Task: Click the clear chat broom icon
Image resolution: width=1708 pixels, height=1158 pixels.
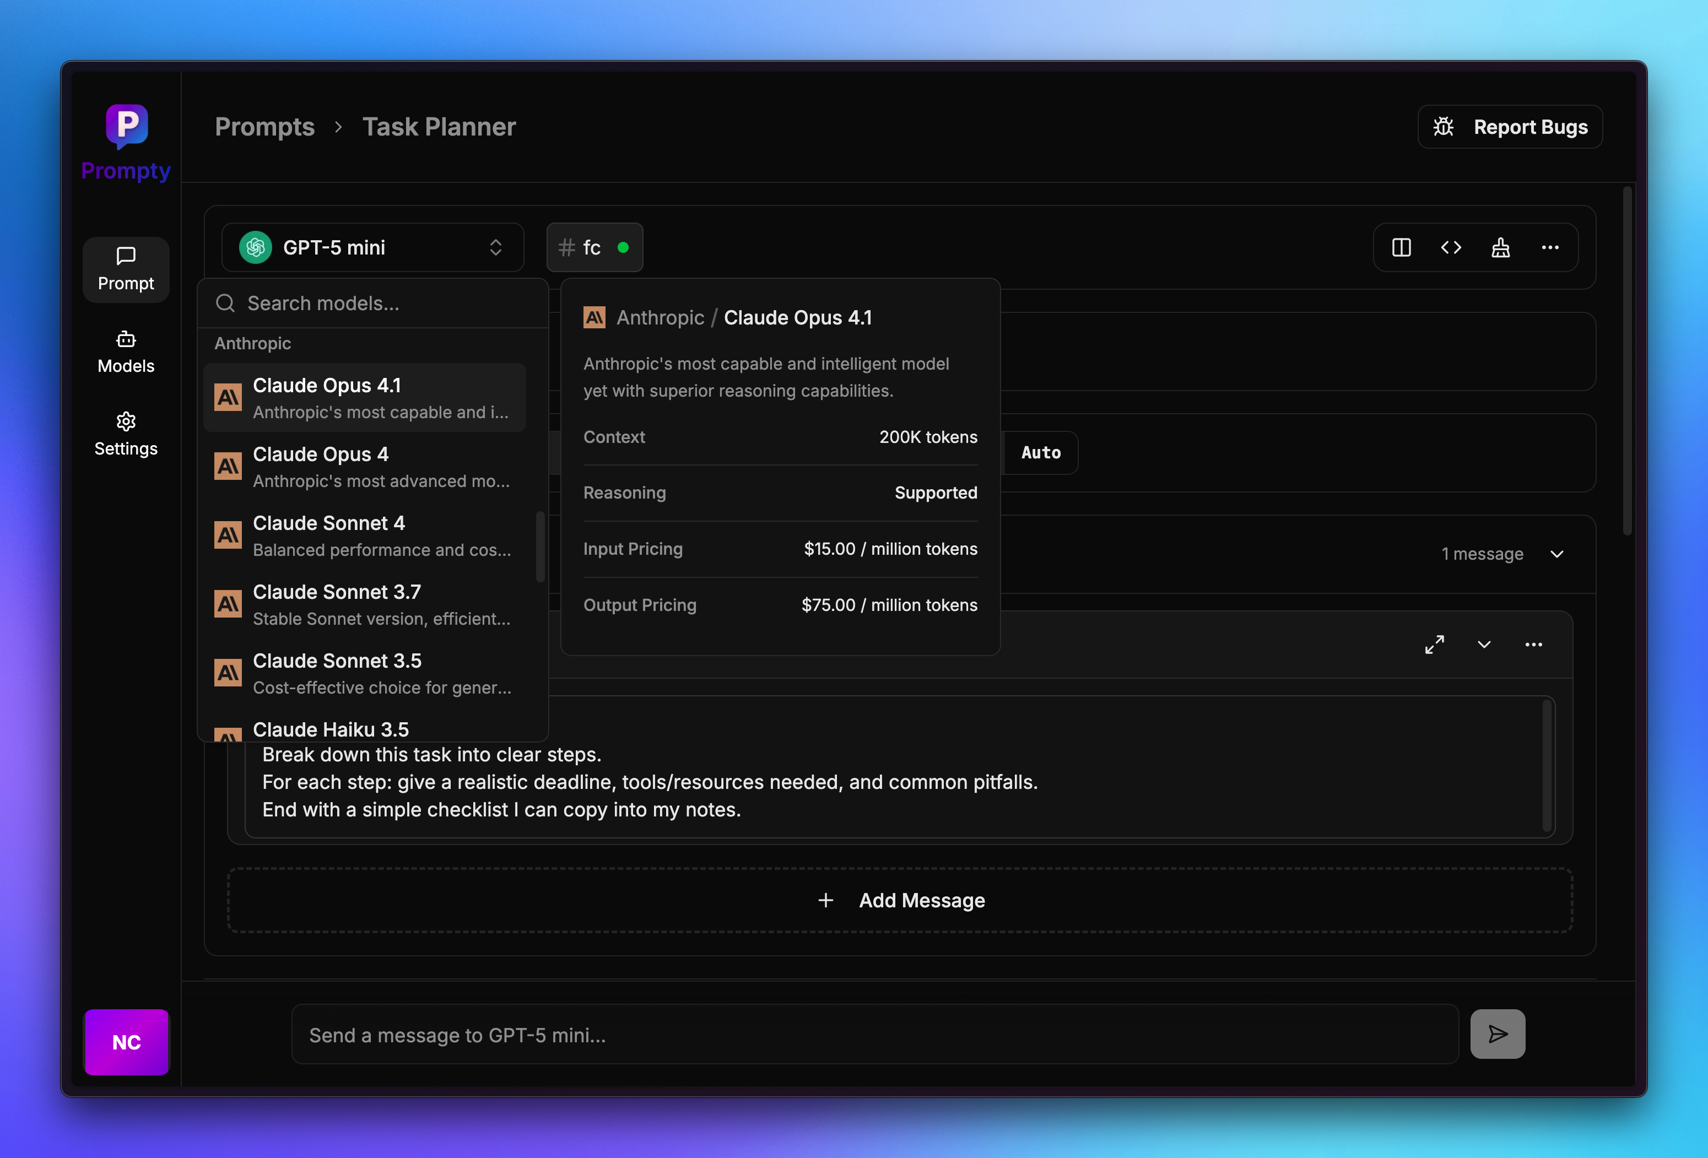Action: coord(1500,247)
